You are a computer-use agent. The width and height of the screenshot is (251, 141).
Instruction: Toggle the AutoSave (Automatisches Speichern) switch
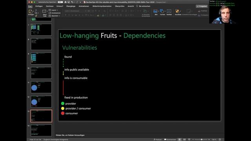pyautogui.click(x=60, y=2)
